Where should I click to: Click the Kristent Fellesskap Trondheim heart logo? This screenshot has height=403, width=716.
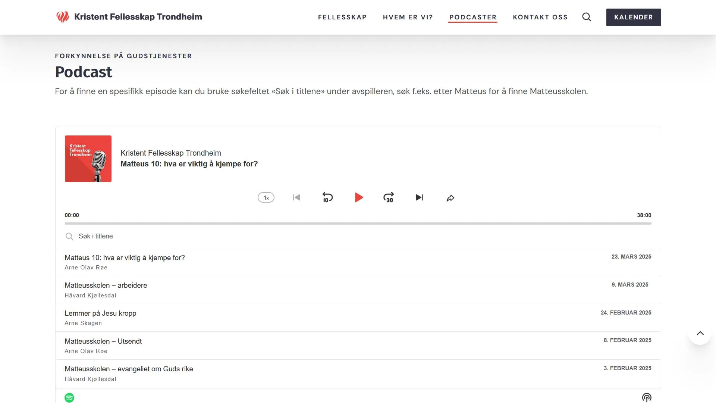[x=63, y=17]
